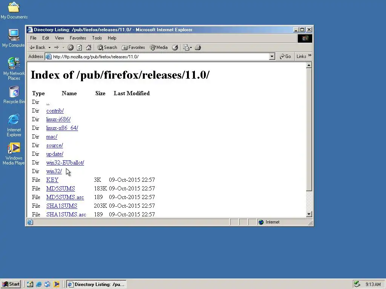Screen dimensions: 386x289
Task: Open the MD5SUMS file link
Action: click(x=61, y=189)
